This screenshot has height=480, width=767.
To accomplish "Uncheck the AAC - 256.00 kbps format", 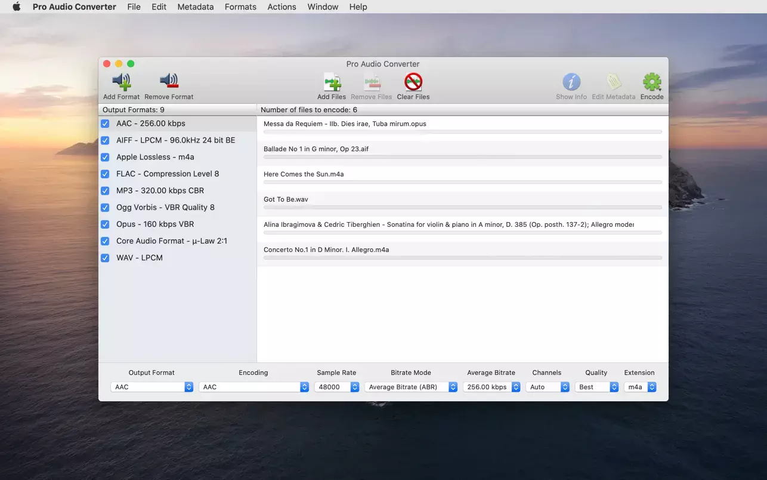I will coord(105,124).
